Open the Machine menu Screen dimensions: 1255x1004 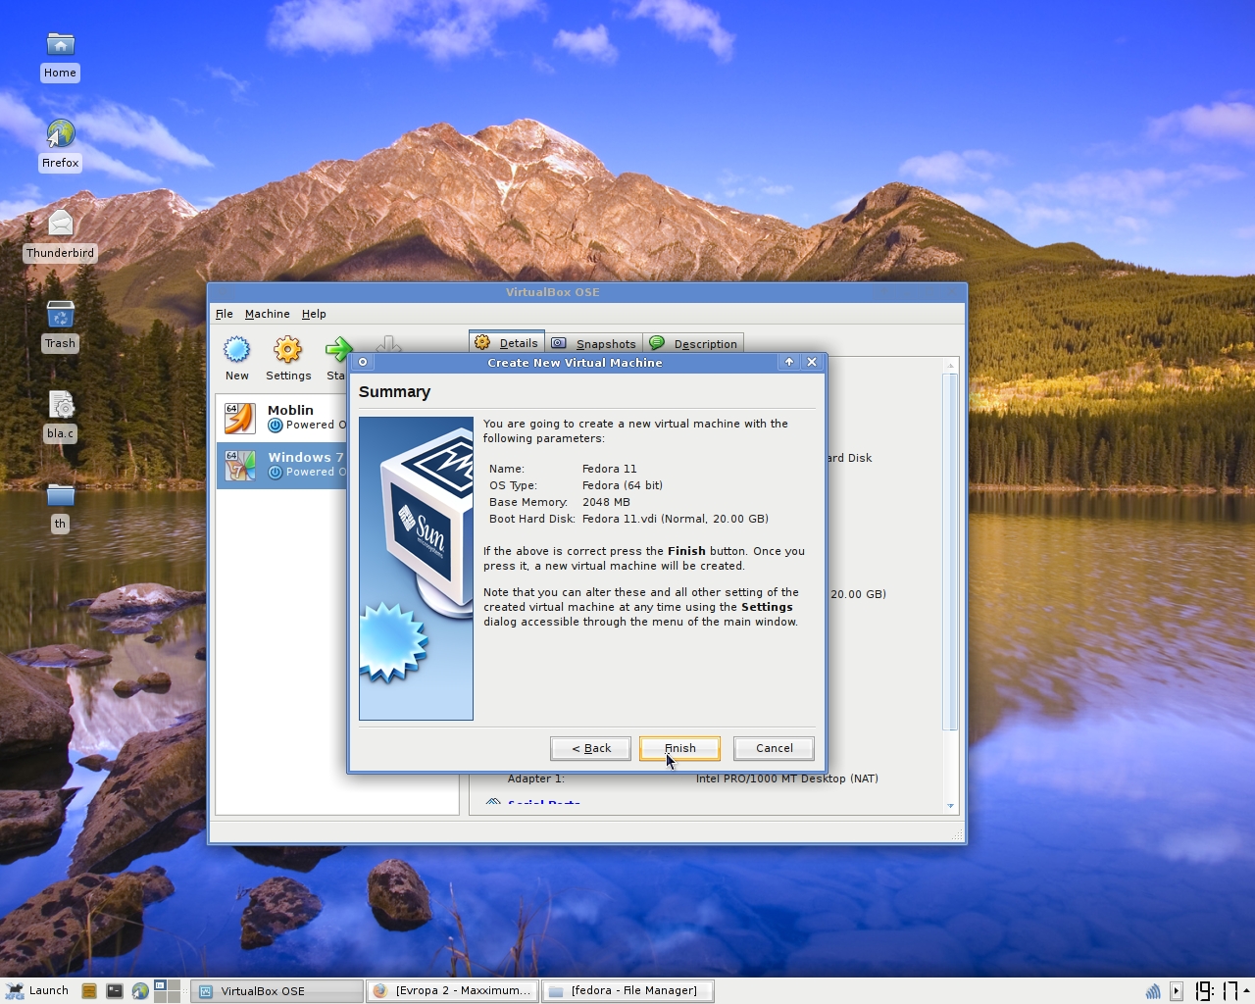267,314
